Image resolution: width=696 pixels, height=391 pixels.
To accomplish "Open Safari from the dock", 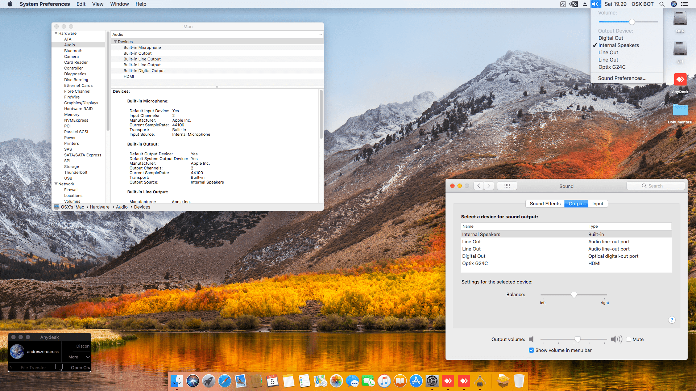I will (224, 381).
